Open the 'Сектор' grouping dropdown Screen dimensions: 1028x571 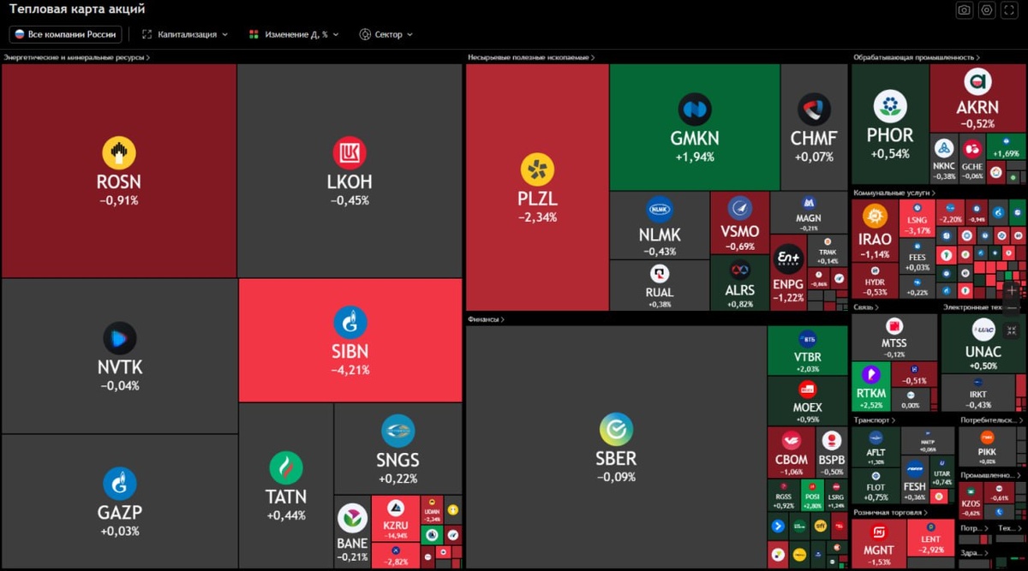click(x=386, y=34)
